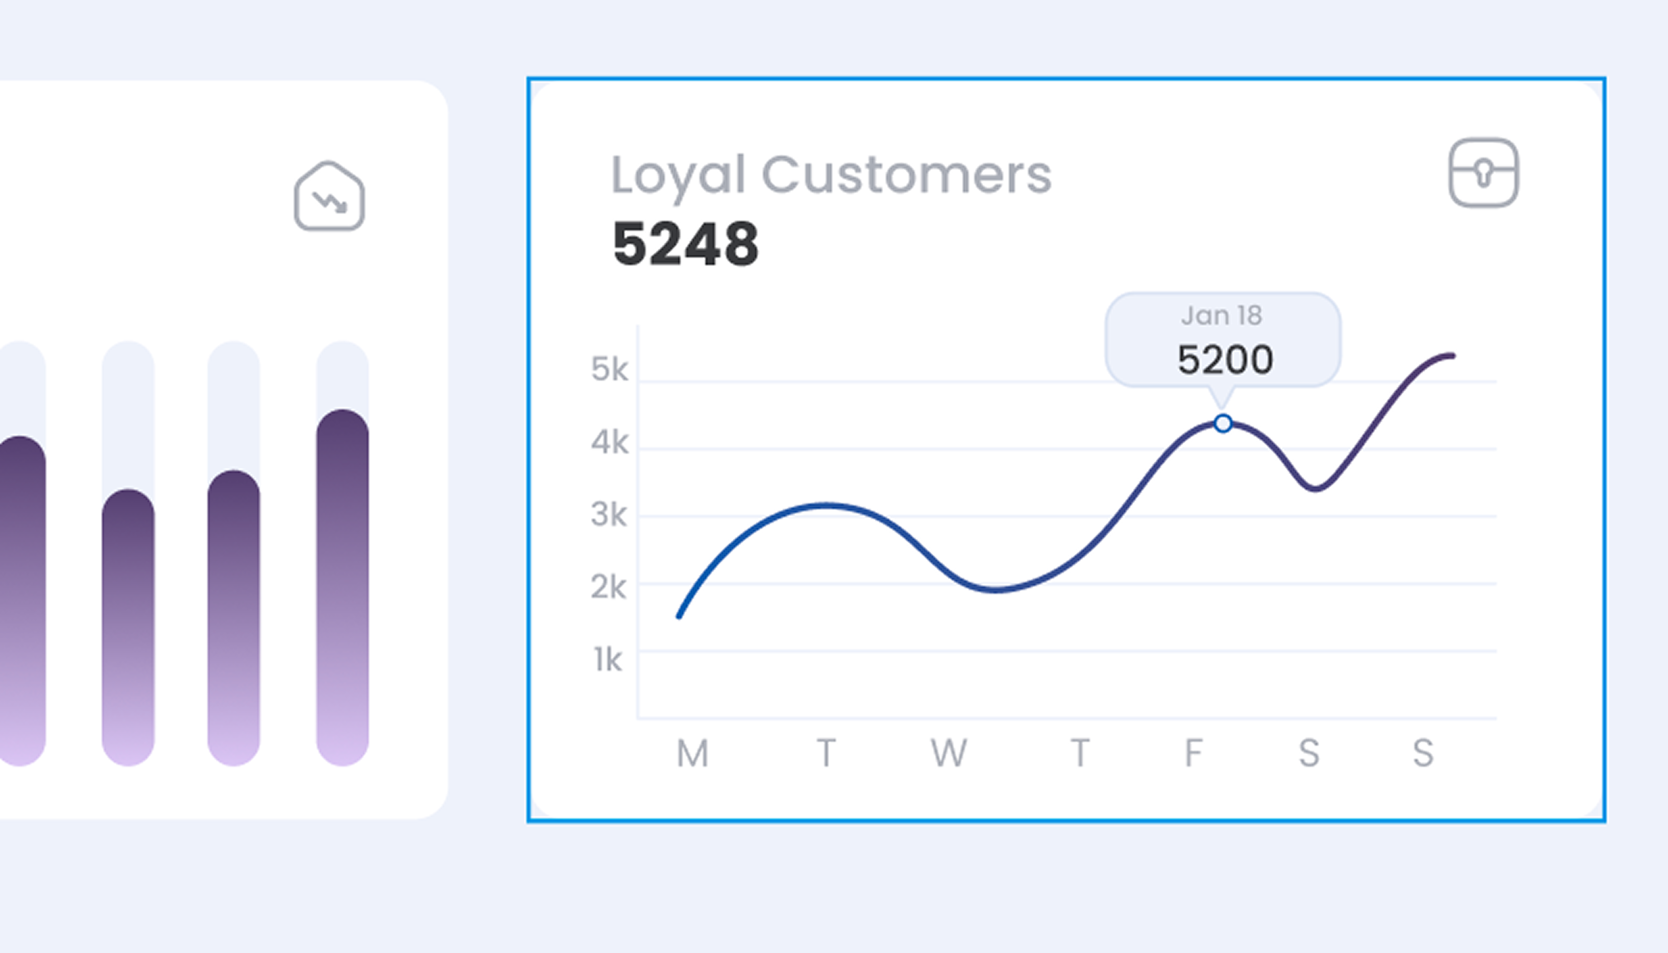Screen dimensions: 1668x953
Task: Select the highlighted data point circle on the line
Action: click(1223, 424)
